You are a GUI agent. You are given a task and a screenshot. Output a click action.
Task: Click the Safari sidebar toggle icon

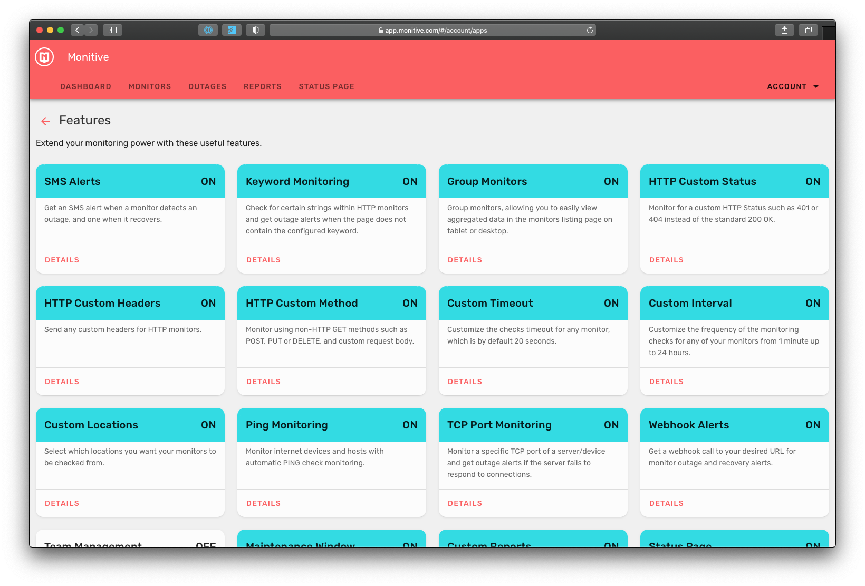pyautogui.click(x=112, y=30)
